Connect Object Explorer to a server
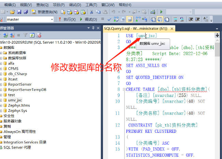Viewport: 222px width, 159px height. (x=5, y=35)
